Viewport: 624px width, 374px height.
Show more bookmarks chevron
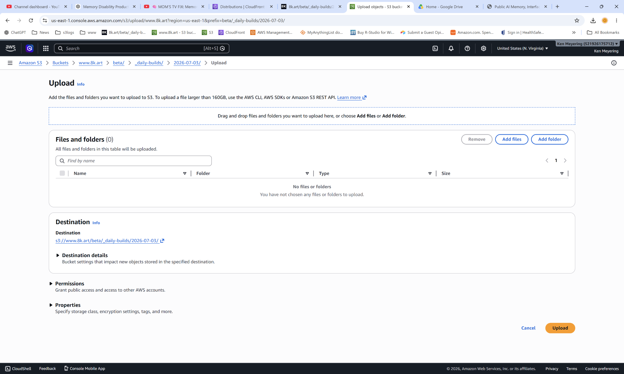click(x=574, y=32)
